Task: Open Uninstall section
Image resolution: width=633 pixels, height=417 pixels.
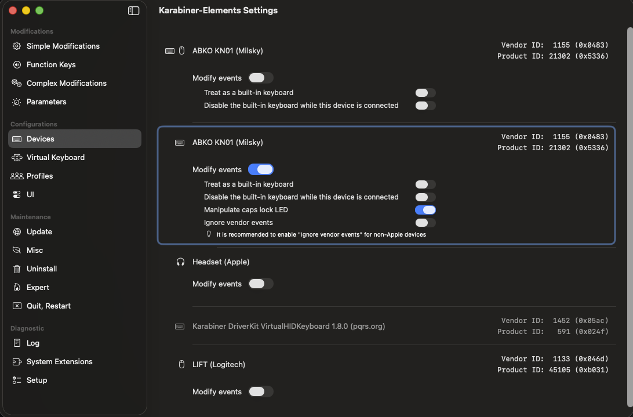Action: (x=75, y=269)
